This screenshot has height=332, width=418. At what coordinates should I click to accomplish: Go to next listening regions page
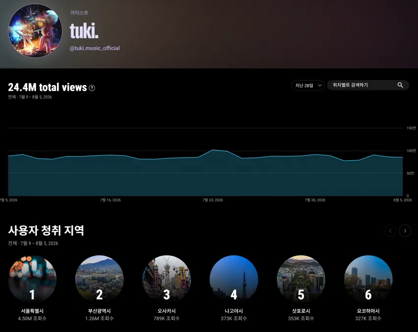(405, 231)
